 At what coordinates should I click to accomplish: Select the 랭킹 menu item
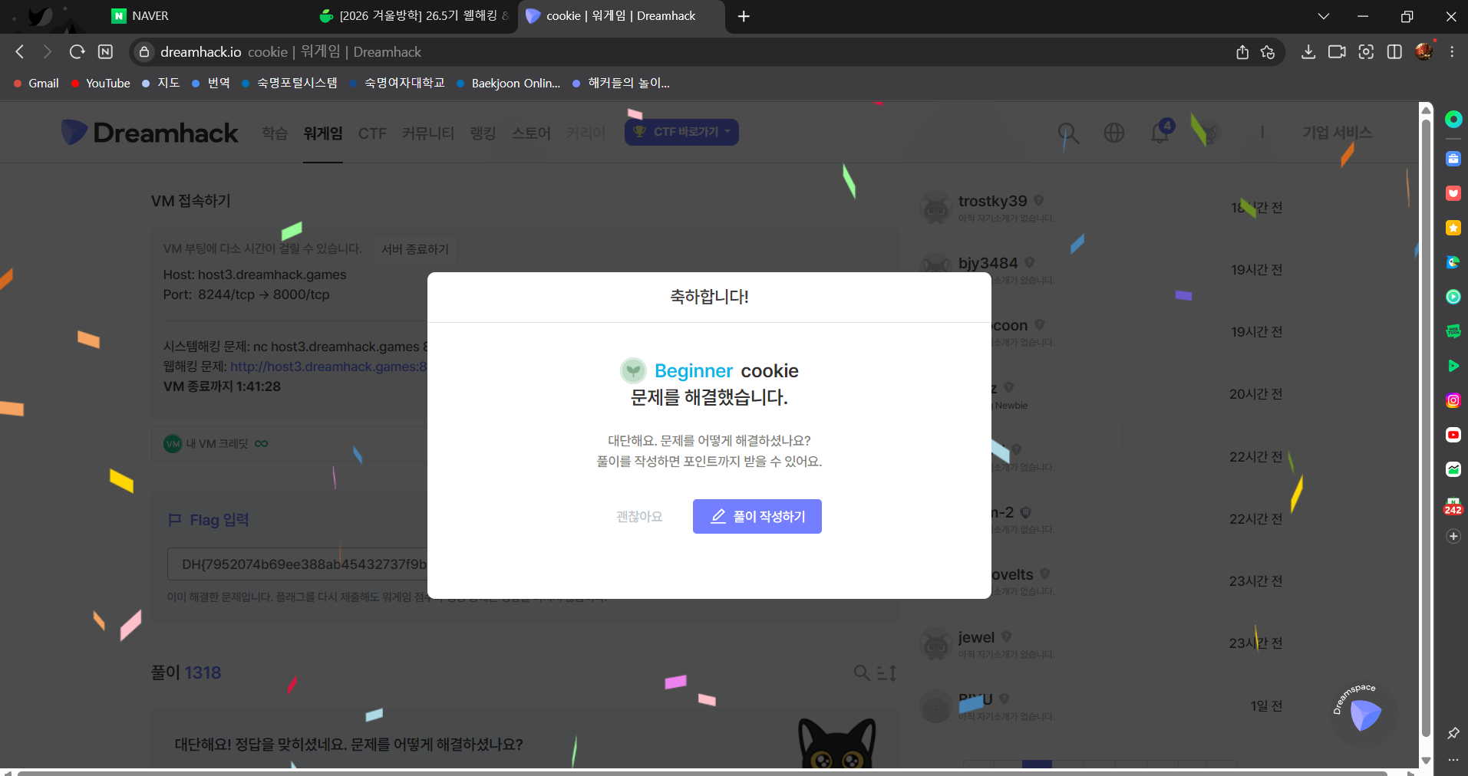[482, 133]
